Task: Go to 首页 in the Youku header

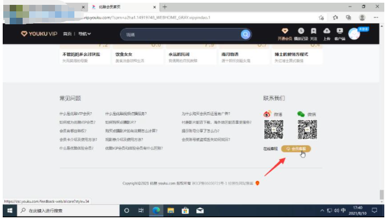Action: coord(67,34)
